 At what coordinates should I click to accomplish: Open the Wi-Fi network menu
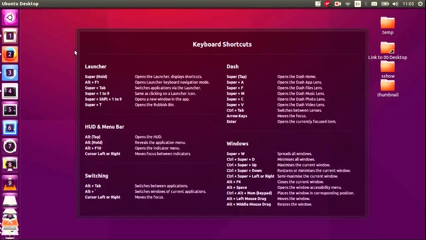(348, 4)
